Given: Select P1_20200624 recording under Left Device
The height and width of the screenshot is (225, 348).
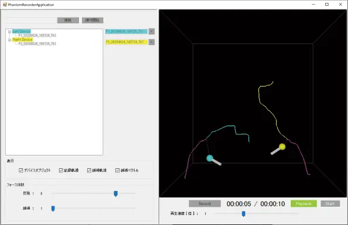Looking at the screenshot, I should (37, 36).
